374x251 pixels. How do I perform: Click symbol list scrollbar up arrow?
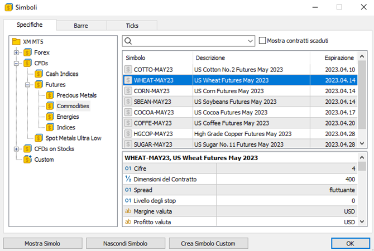click(362, 56)
